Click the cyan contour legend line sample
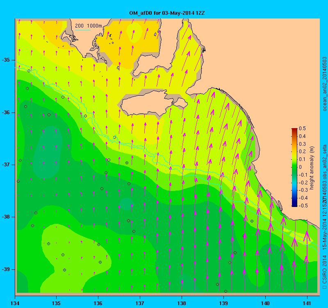Viewport: 328px width, 308px height. 83,30
